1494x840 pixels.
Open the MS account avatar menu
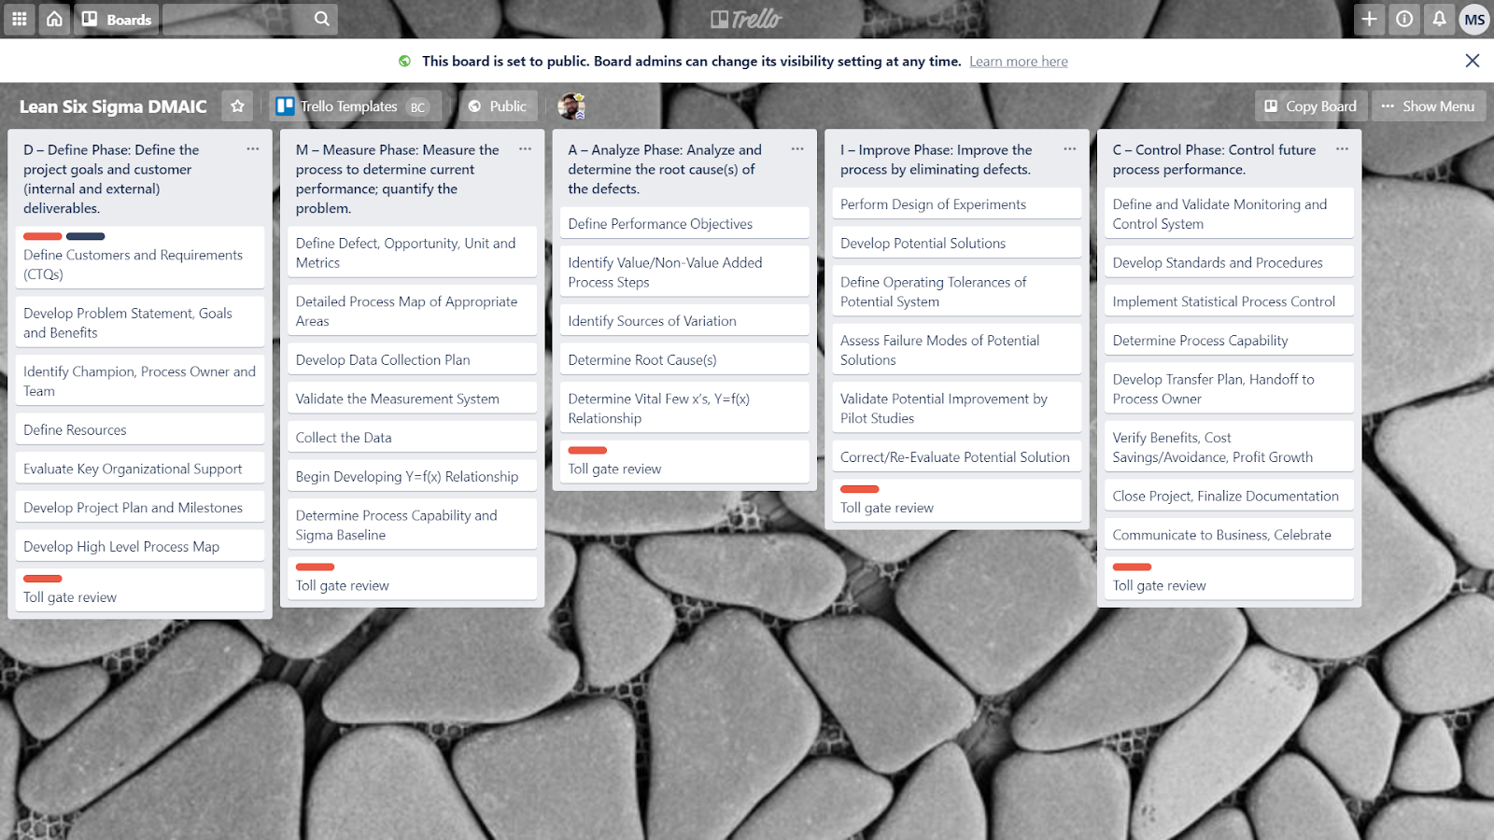click(x=1474, y=19)
